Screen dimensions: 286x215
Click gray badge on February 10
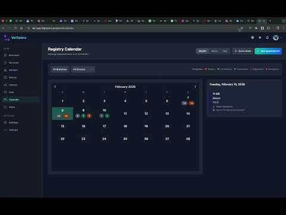tap(101, 116)
